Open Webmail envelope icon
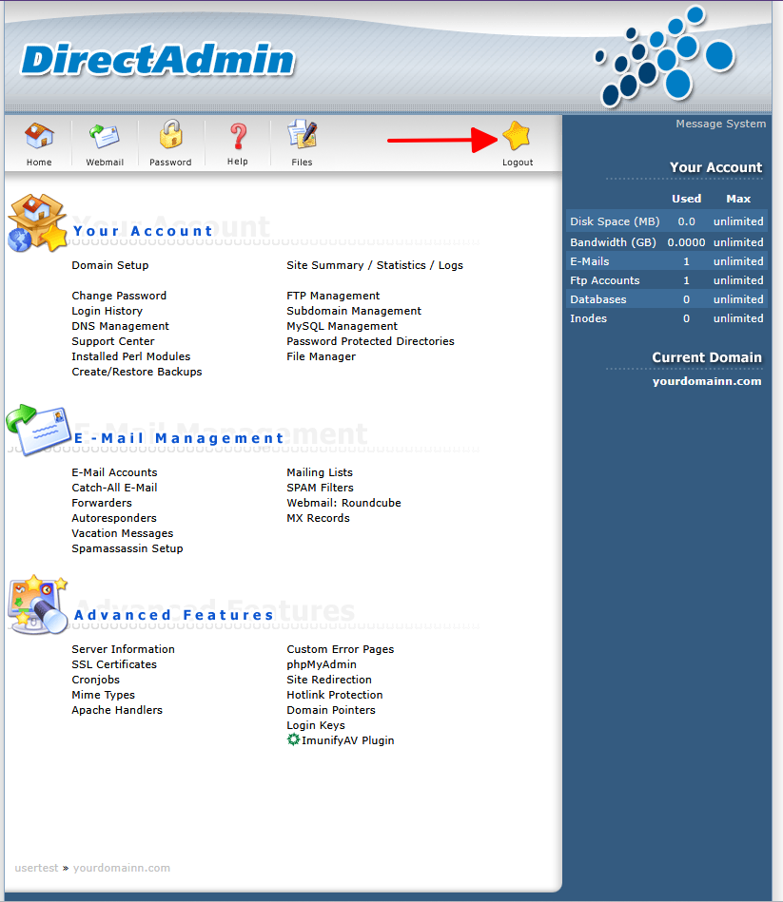This screenshot has height=902, width=783. click(x=105, y=136)
